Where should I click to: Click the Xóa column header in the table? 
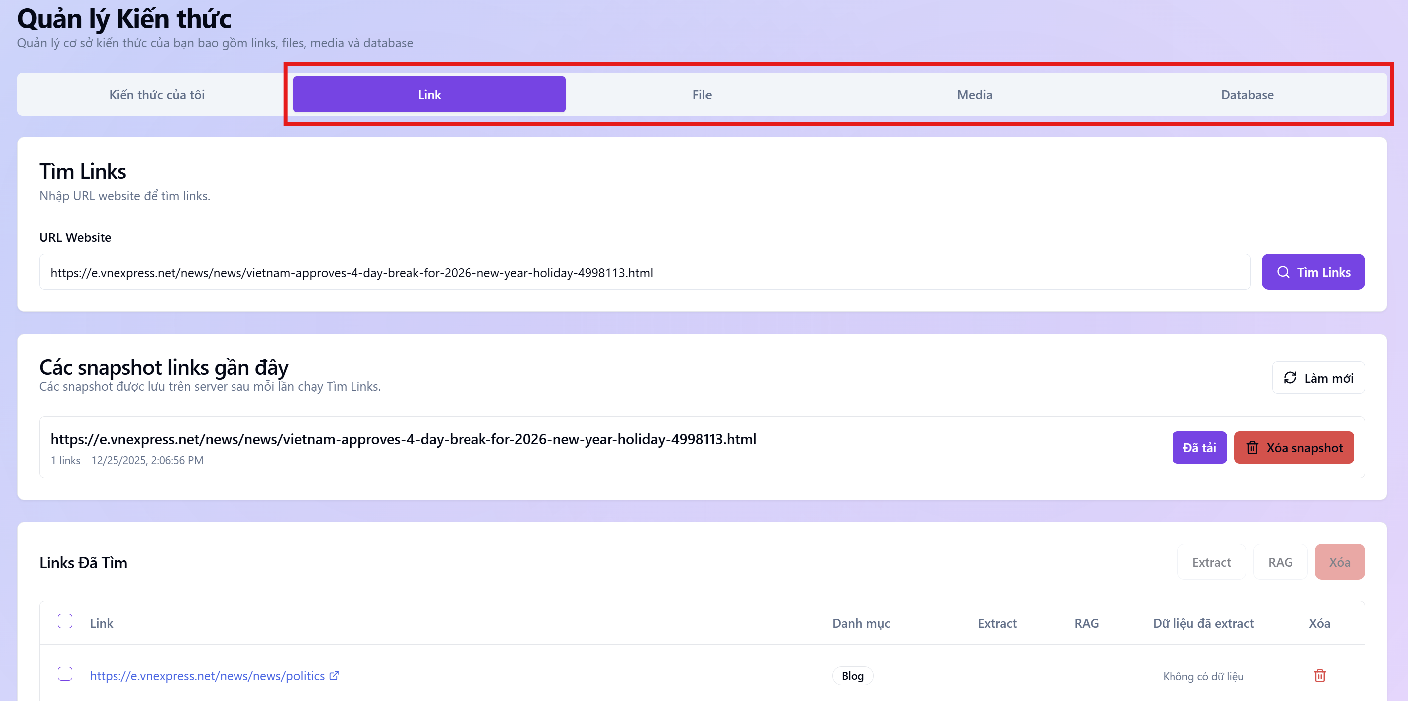point(1319,623)
